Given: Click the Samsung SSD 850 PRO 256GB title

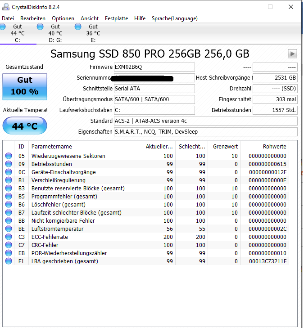Looking at the screenshot, I should pyautogui.click(x=150, y=54).
